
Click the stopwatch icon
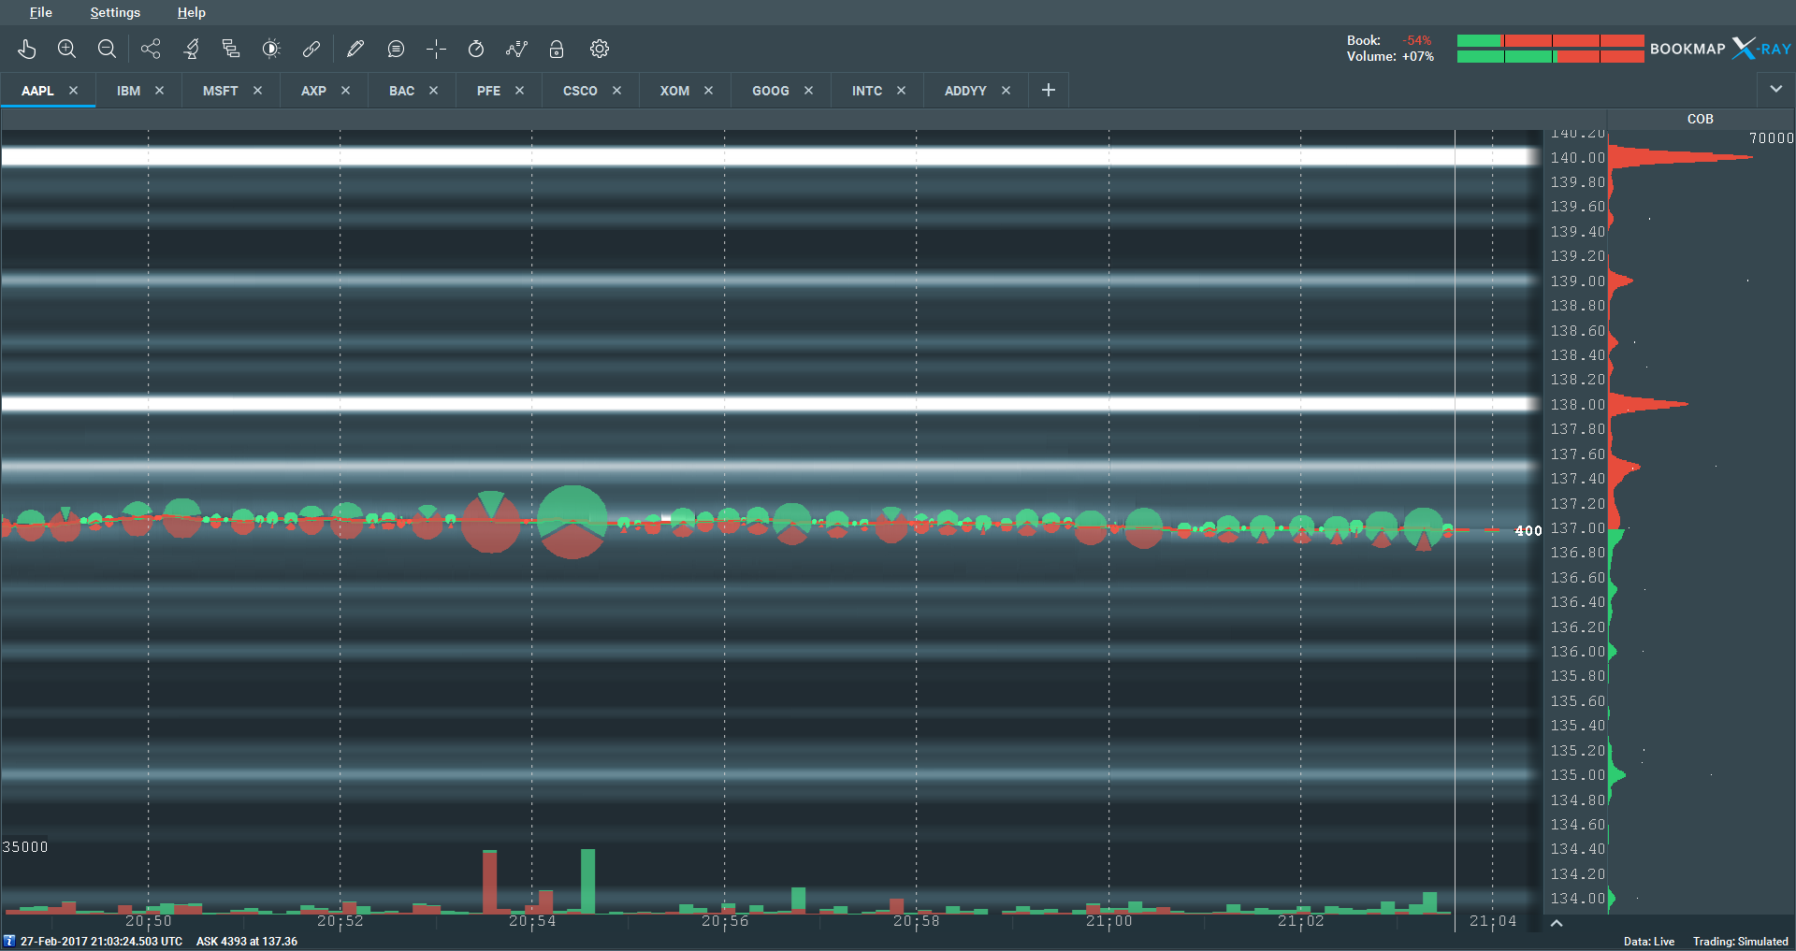476,49
